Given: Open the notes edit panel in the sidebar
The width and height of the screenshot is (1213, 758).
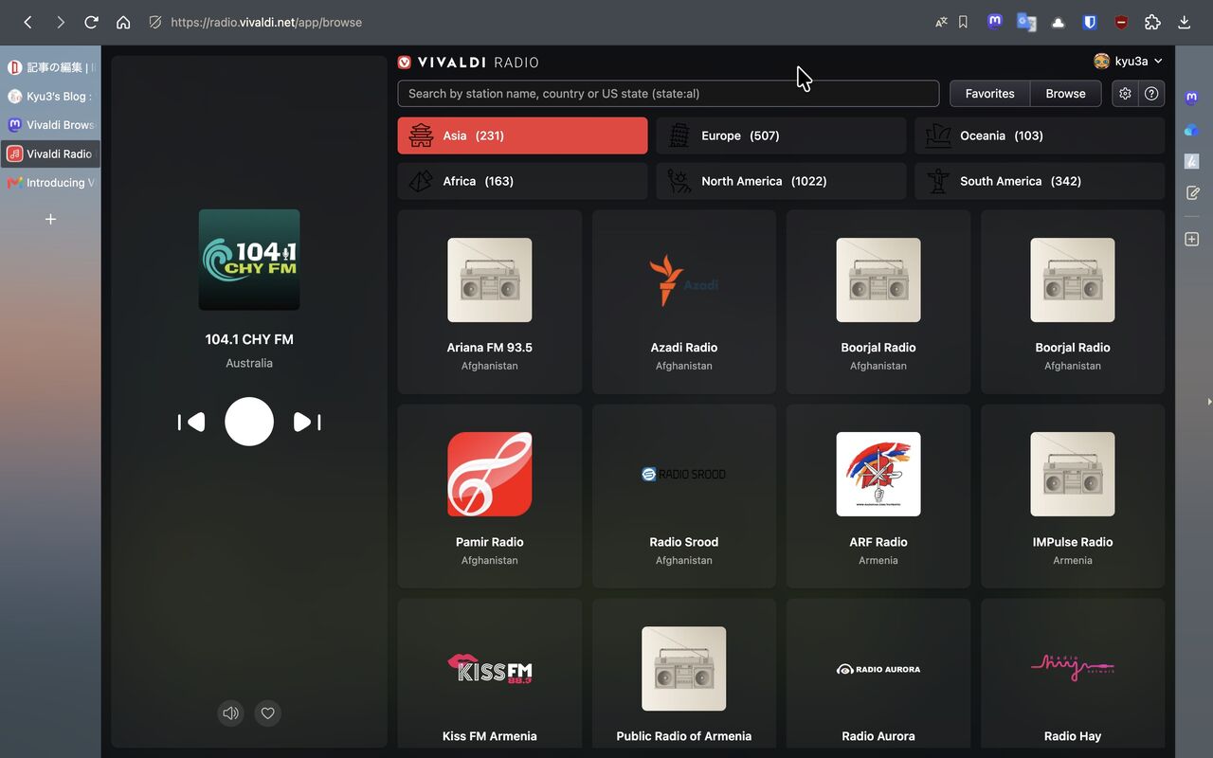Looking at the screenshot, I should [1192, 192].
